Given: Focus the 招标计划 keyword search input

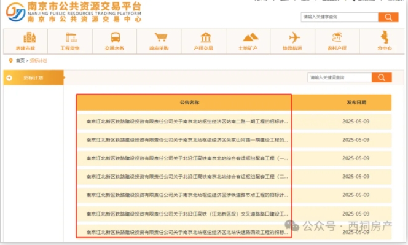Looking at the screenshot, I should pos(339,77).
